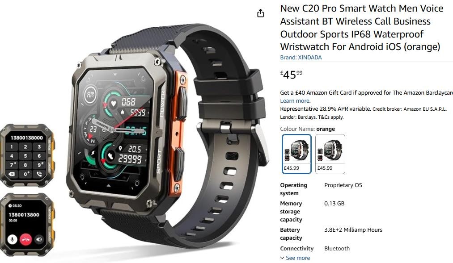Image resolution: width=453 pixels, height=263 pixels.
Task: Click the call screen watch thumbnail
Action: coord(27,224)
